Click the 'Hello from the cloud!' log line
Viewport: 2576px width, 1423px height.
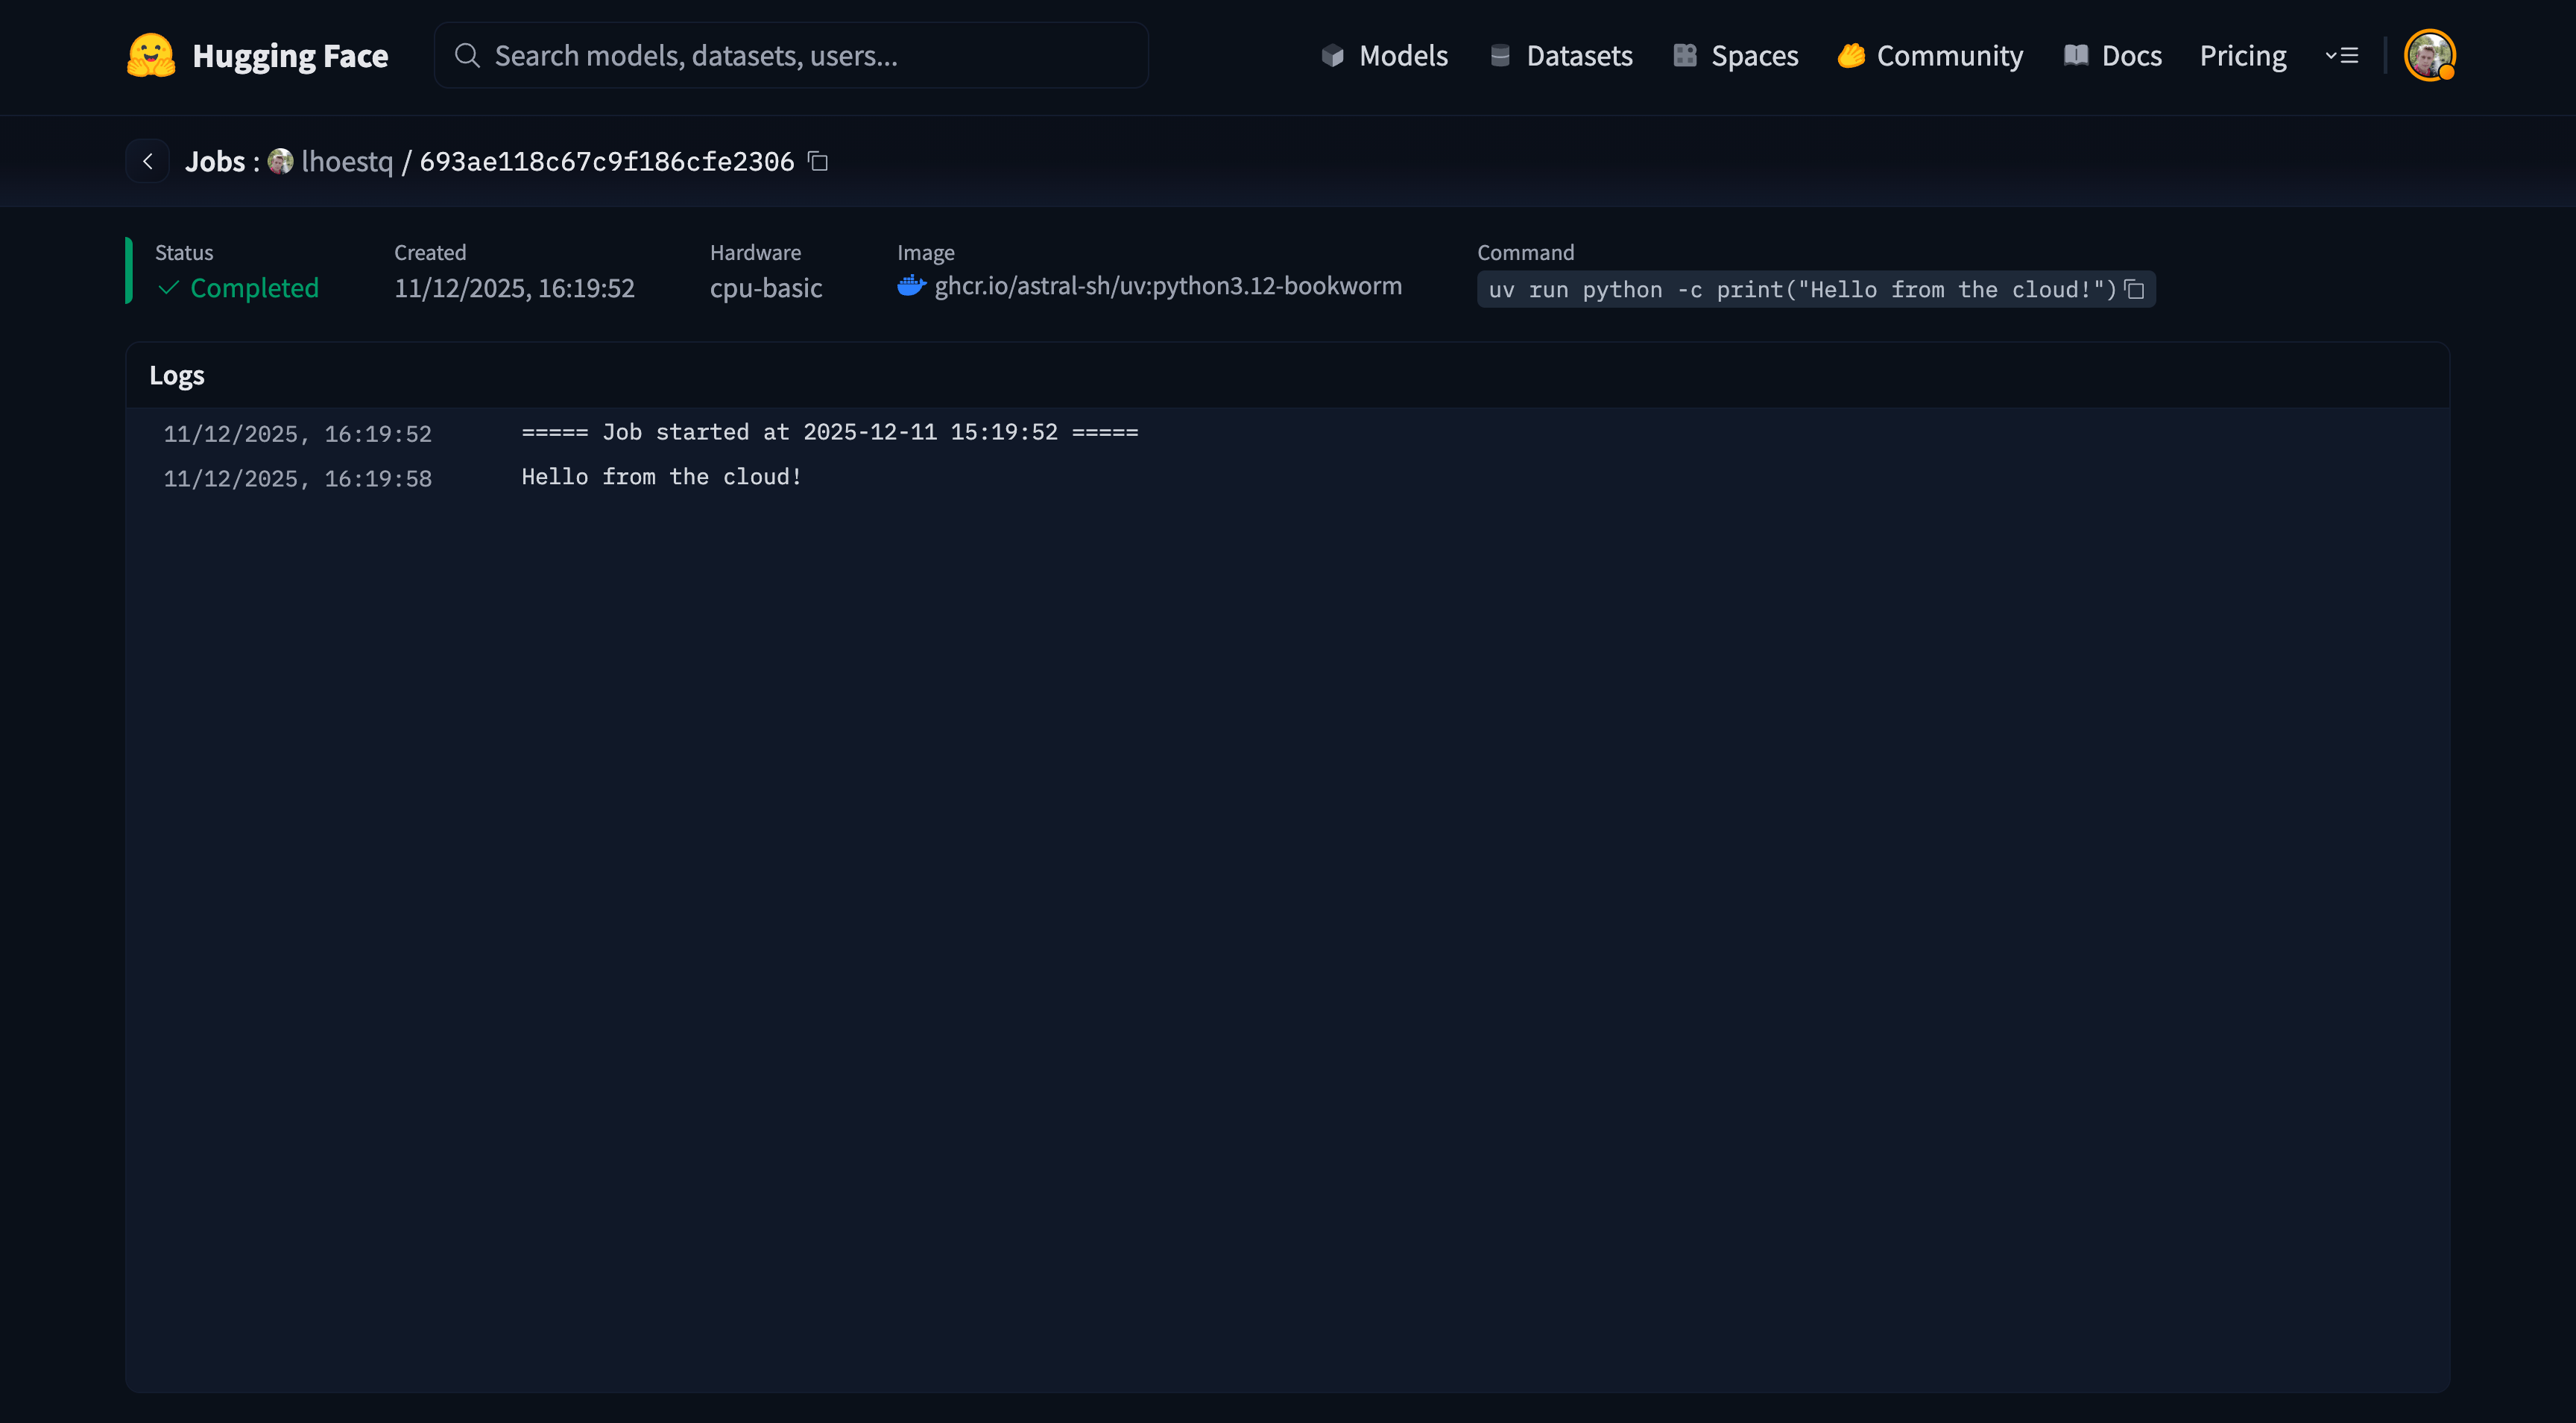(x=661, y=477)
